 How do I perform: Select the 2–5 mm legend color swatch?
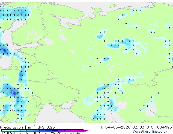pyautogui.click(x=23, y=130)
